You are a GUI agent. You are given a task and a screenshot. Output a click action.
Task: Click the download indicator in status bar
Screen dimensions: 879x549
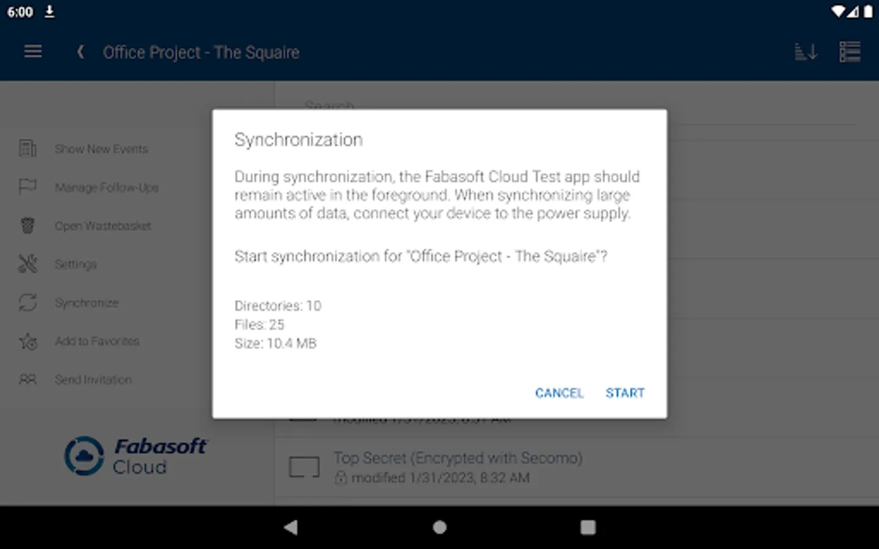point(49,12)
